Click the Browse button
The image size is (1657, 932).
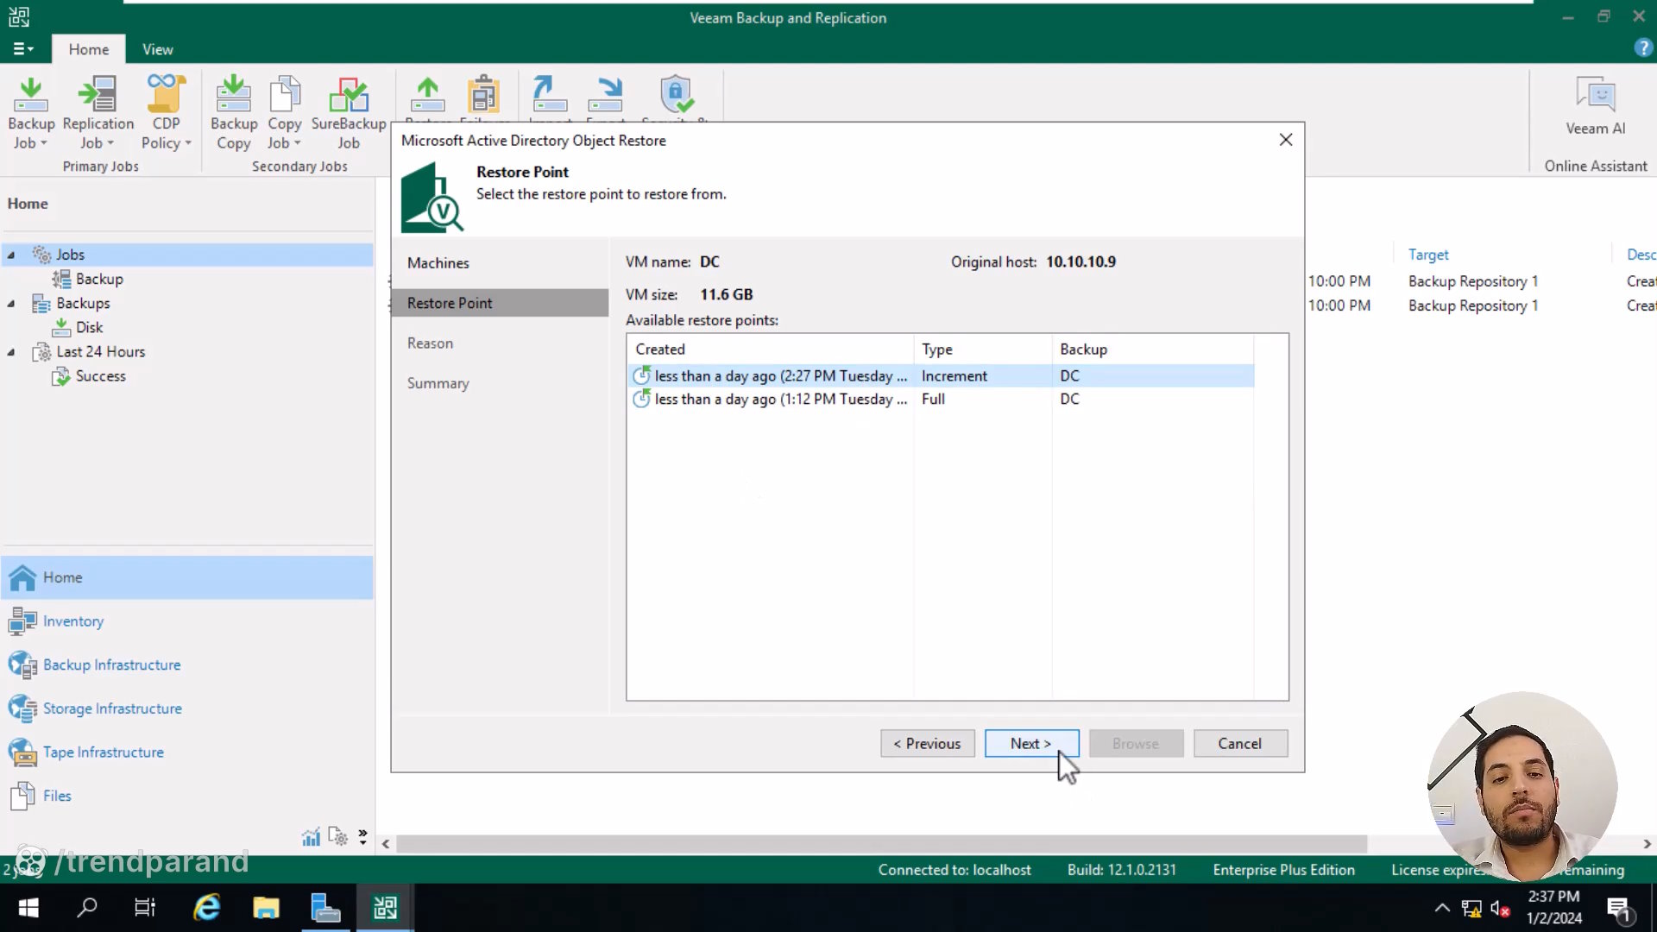coord(1136,744)
